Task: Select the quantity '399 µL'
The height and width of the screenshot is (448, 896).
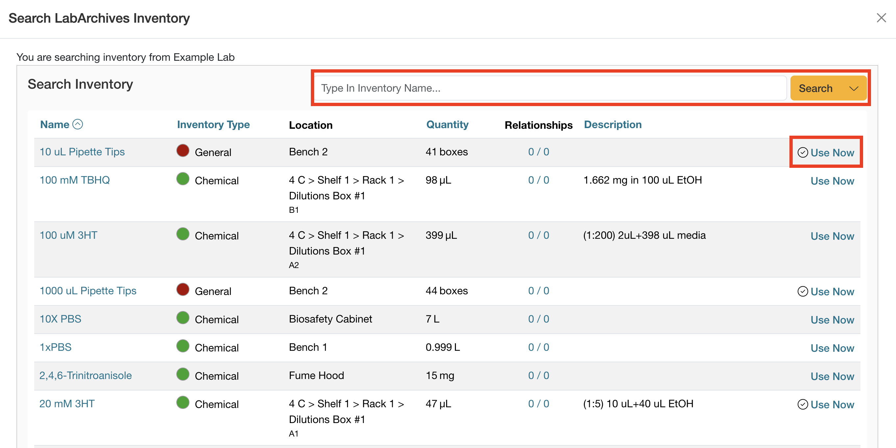Action: point(441,235)
